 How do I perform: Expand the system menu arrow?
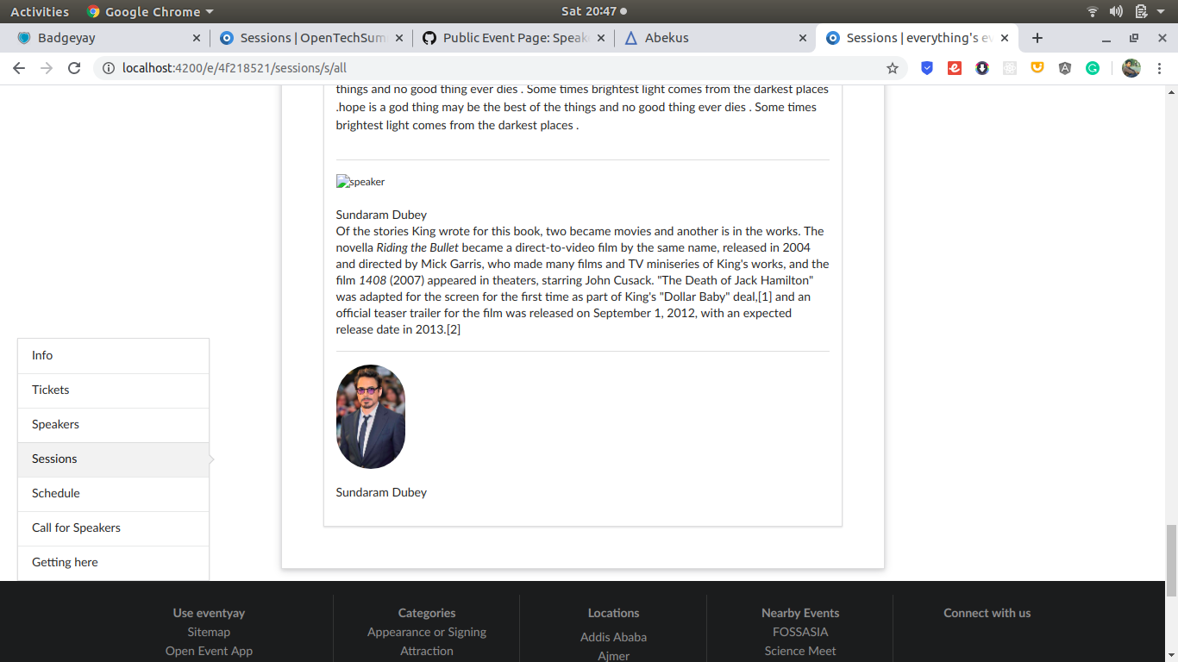pos(1162,12)
